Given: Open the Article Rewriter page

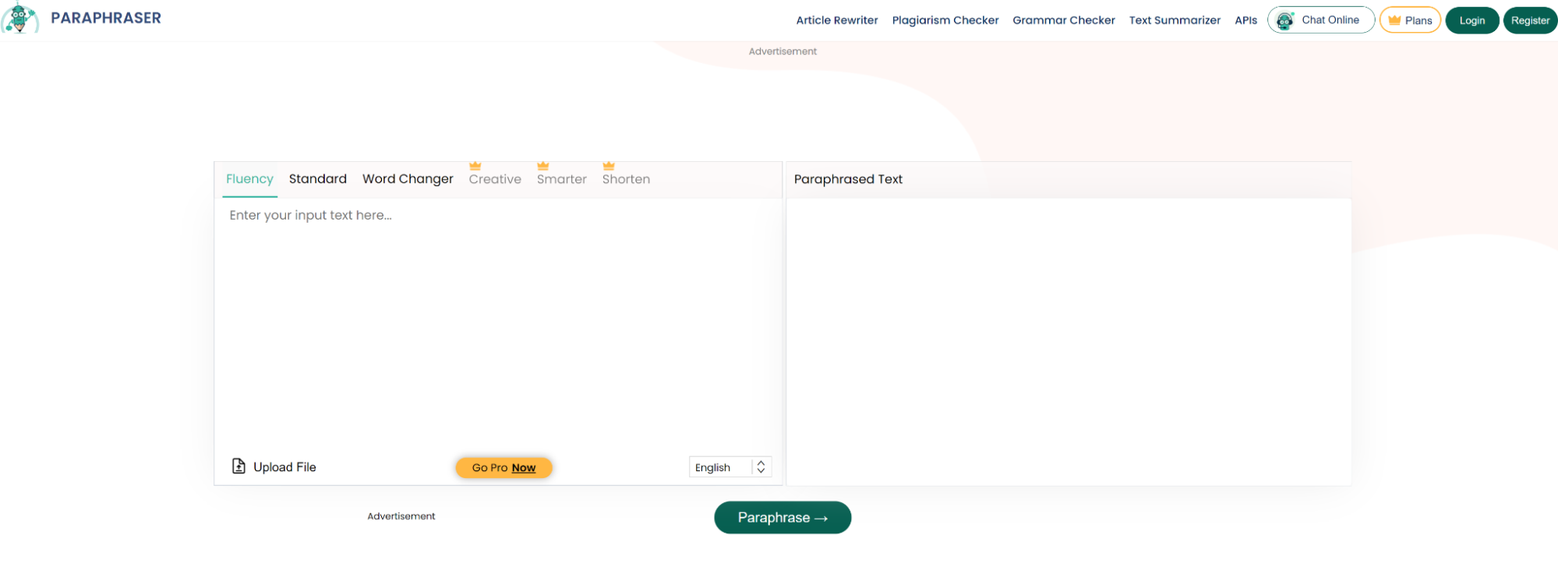Looking at the screenshot, I should point(836,20).
